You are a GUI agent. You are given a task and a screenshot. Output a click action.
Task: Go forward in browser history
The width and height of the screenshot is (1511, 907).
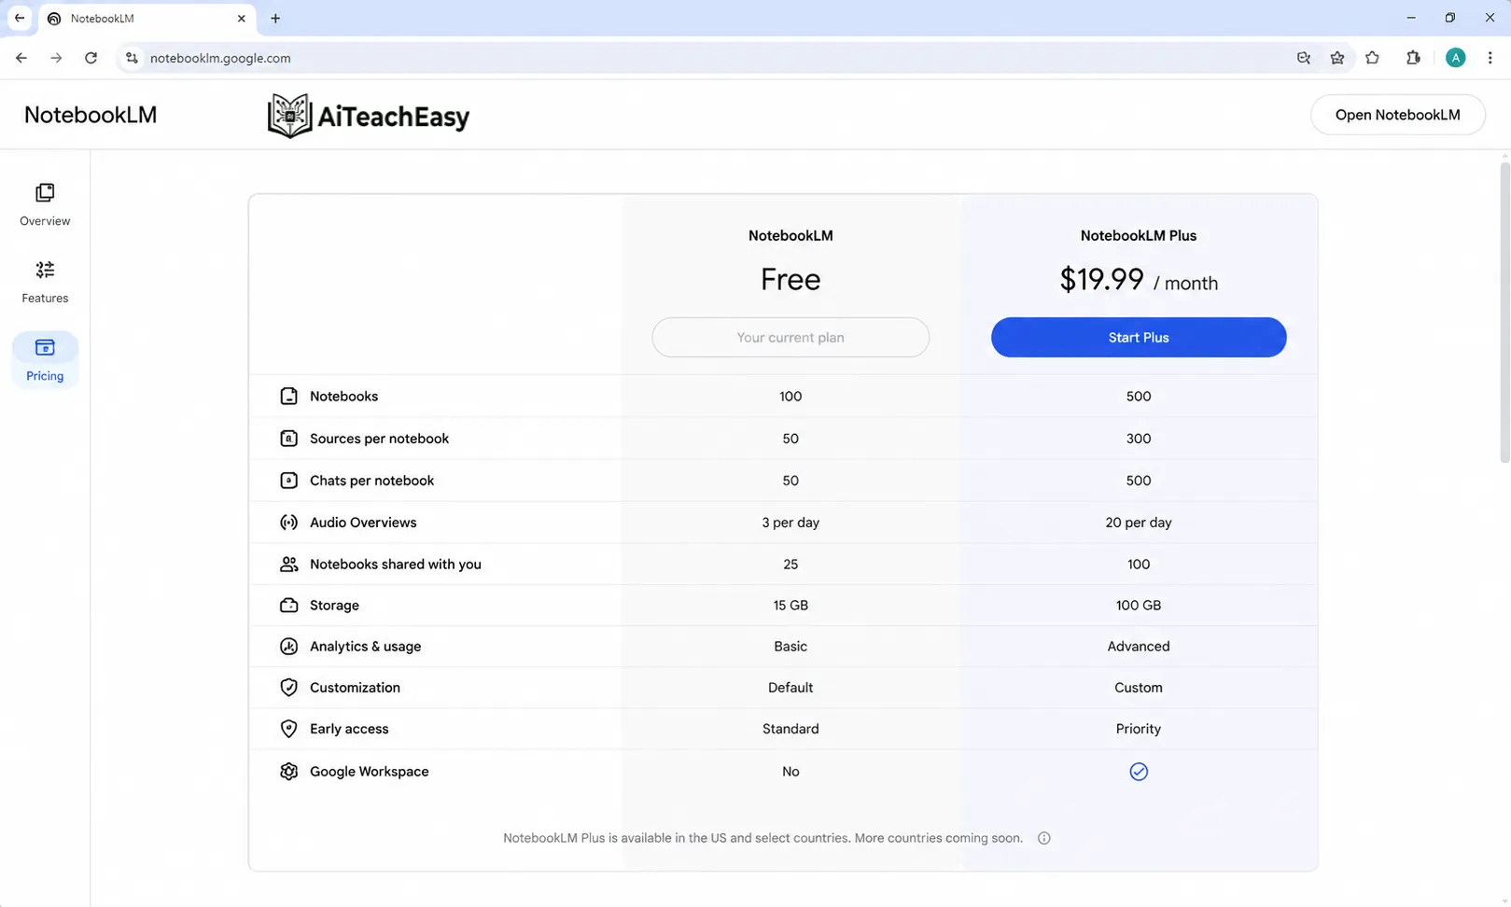(56, 58)
